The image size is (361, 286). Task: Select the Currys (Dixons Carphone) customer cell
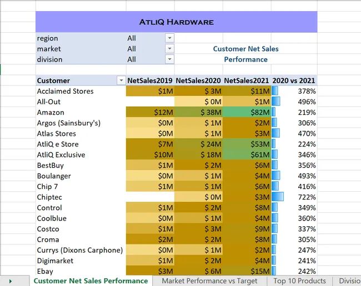coord(81,250)
